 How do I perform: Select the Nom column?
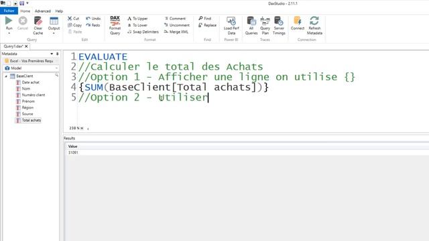tap(26, 88)
